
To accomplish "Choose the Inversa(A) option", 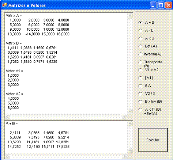I will (140, 54).
